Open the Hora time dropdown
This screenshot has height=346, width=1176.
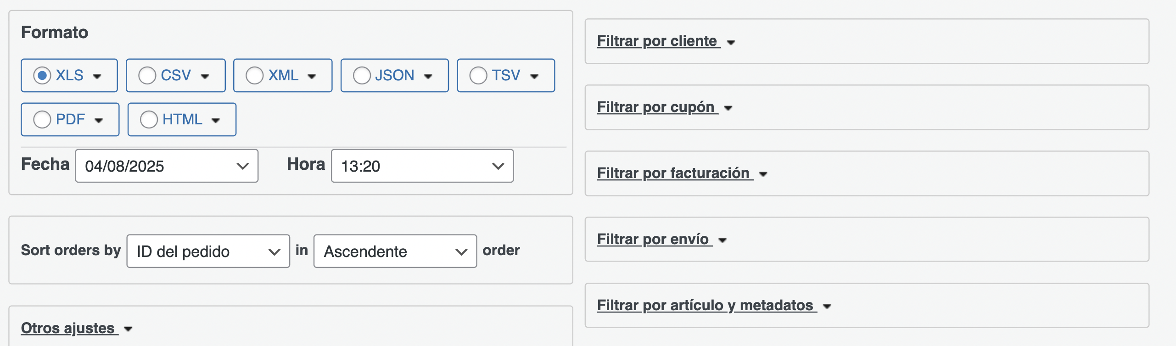coord(422,166)
